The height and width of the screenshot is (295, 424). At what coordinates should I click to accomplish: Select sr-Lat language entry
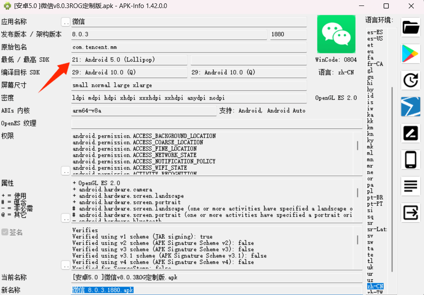(377, 229)
